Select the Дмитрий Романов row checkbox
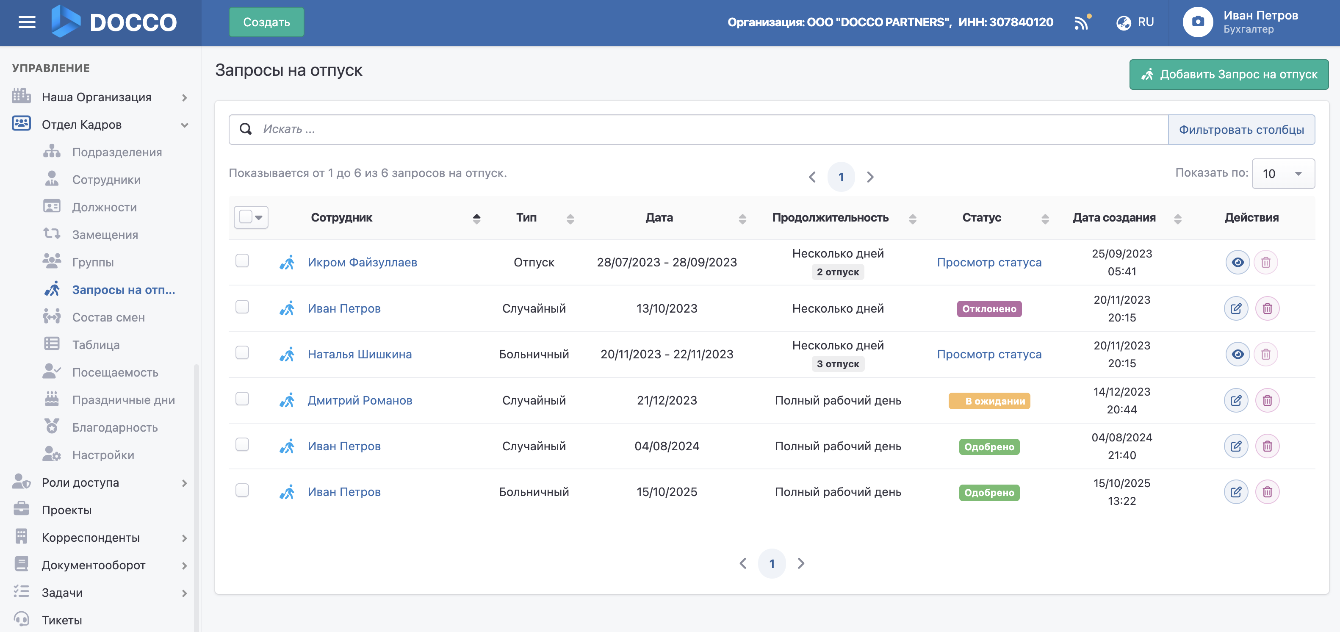The image size is (1340, 632). click(242, 399)
